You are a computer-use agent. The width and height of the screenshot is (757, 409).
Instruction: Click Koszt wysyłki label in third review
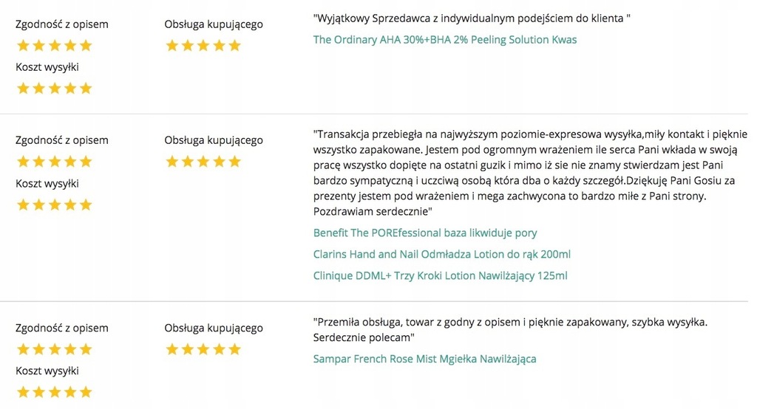[47, 371]
